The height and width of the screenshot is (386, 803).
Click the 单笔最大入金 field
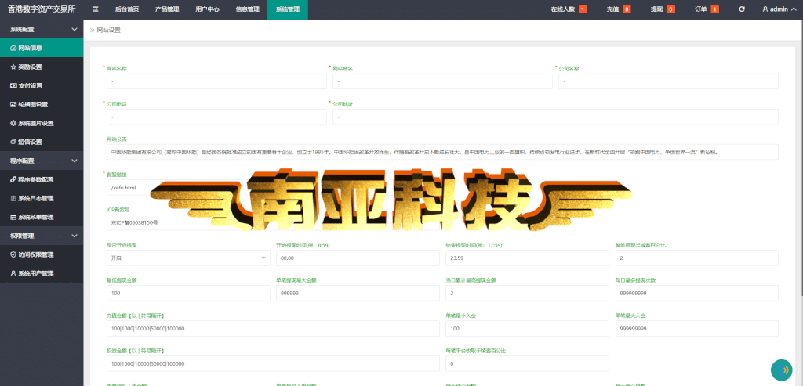pos(697,328)
